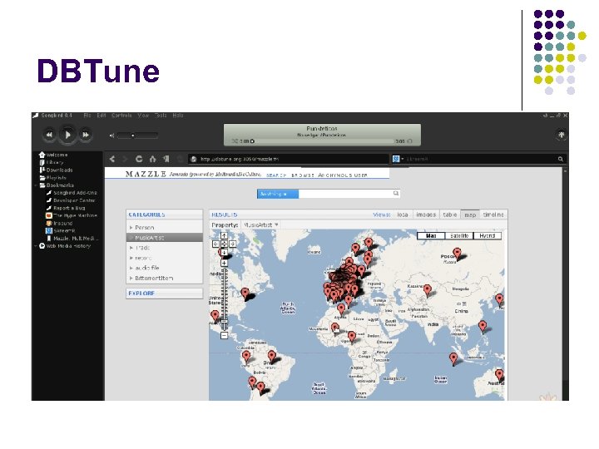Screen dimensions: 599x449
Task: Click the Play button in Songbird
Action: [x=67, y=134]
